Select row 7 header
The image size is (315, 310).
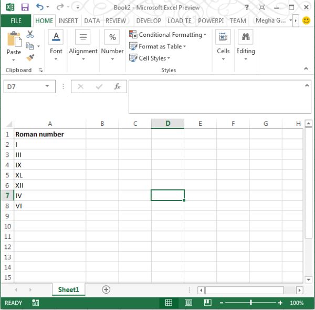click(7, 195)
